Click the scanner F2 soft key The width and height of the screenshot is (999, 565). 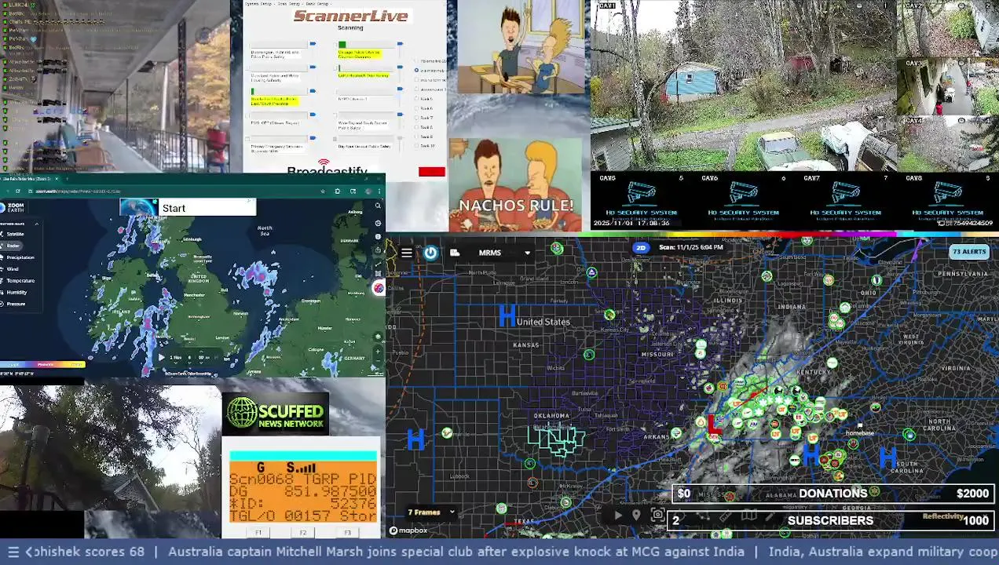[x=302, y=533]
